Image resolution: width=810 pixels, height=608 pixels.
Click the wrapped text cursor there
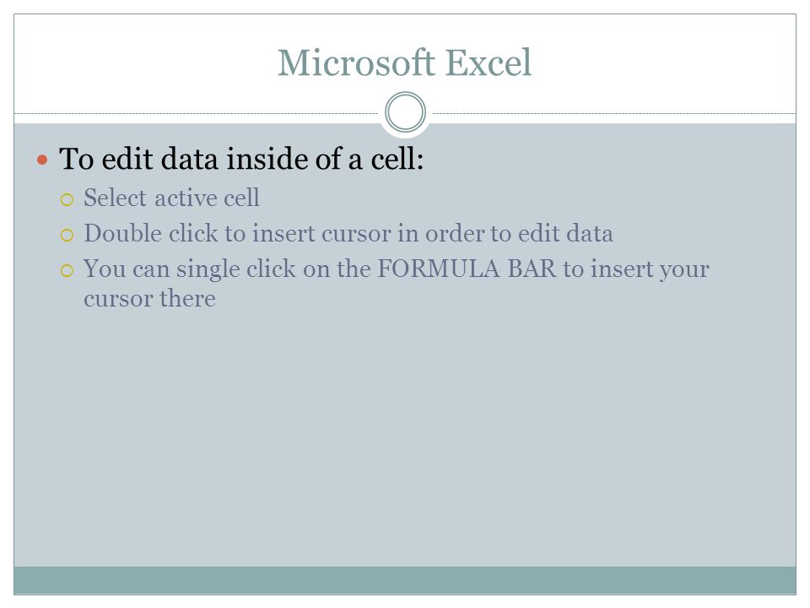(150, 299)
